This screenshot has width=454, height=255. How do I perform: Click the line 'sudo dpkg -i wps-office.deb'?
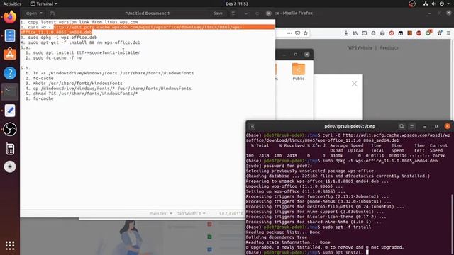(62, 38)
